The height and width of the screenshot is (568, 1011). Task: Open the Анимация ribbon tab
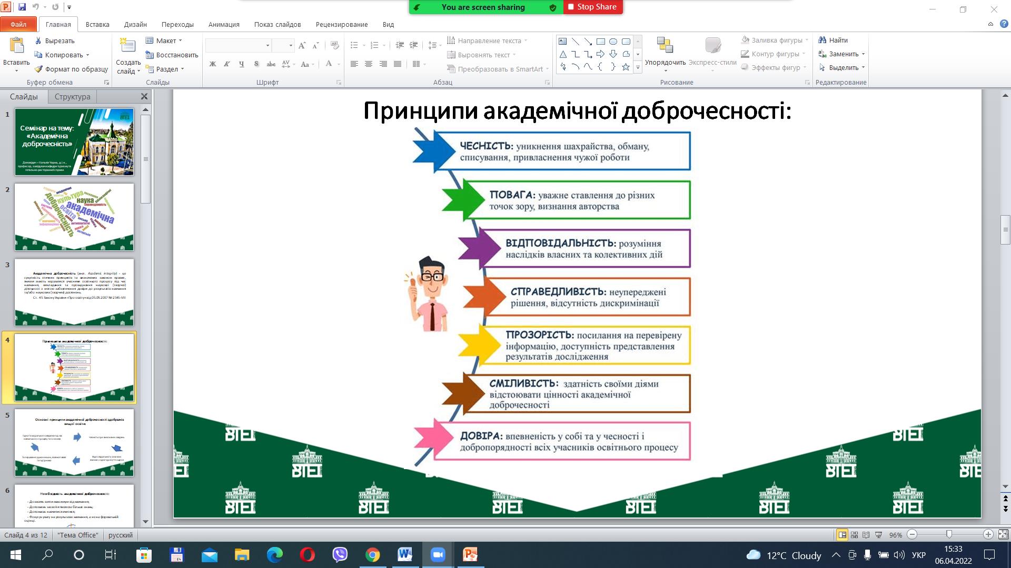click(224, 24)
